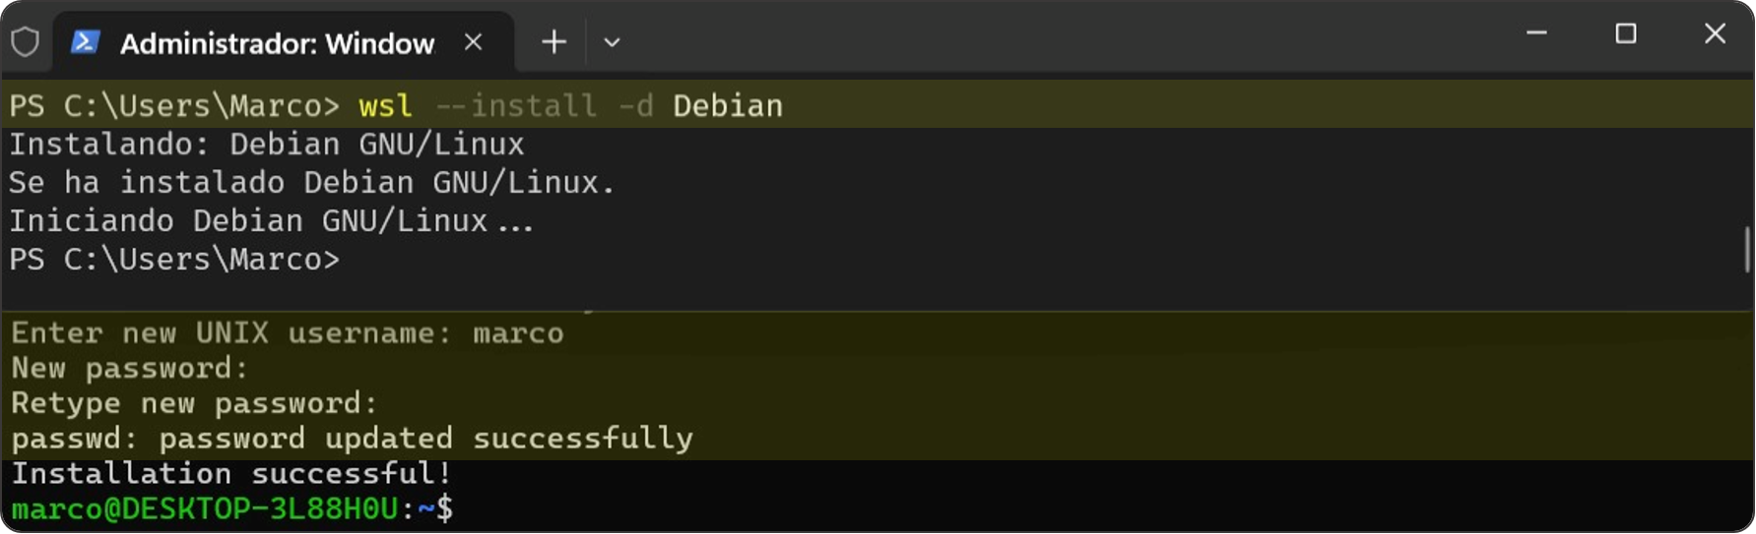Click the password updated successfully line
The height and width of the screenshot is (534, 1756).
pyautogui.click(x=352, y=438)
